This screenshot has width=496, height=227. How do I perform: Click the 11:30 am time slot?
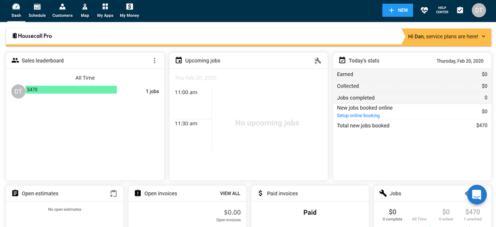(186, 123)
